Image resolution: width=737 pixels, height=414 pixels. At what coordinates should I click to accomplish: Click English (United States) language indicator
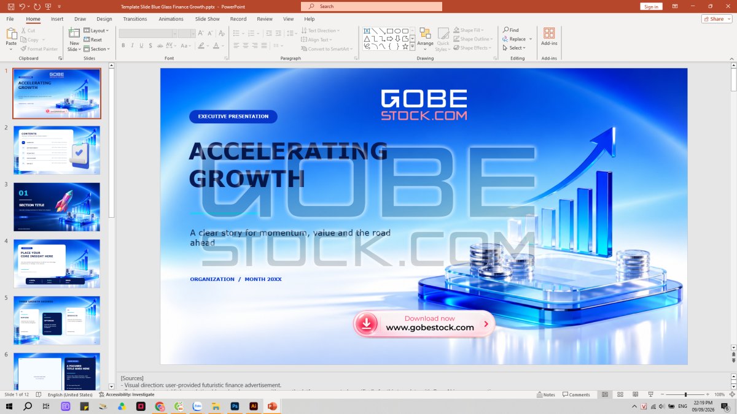coord(70,394)
